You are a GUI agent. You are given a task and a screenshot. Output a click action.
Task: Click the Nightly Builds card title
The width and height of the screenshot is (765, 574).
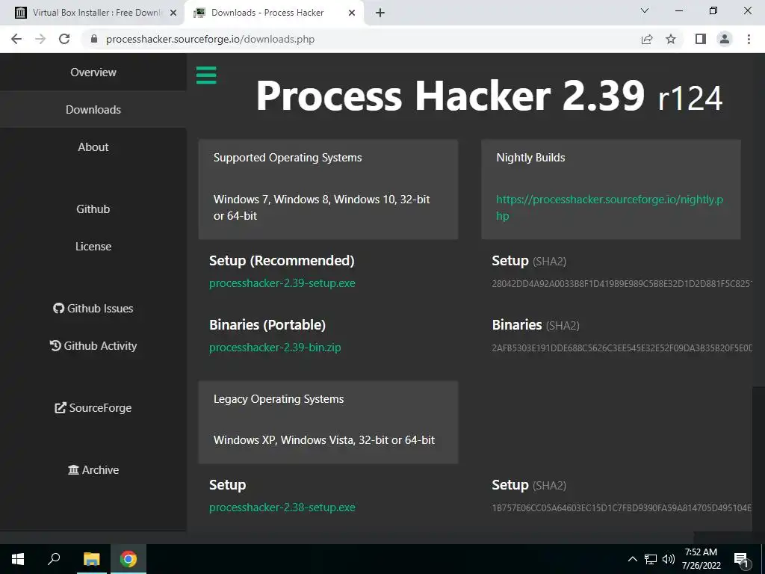point(530,158)
